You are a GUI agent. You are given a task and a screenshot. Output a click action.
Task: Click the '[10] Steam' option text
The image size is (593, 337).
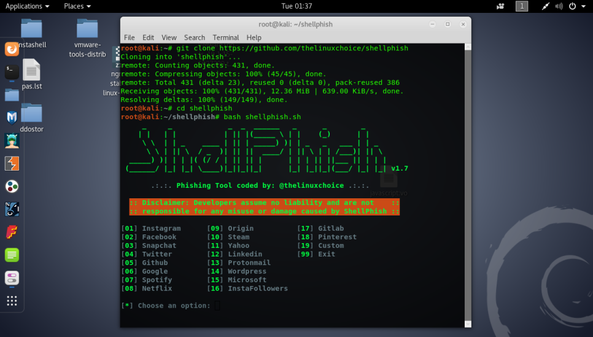(x=228, y=237)
